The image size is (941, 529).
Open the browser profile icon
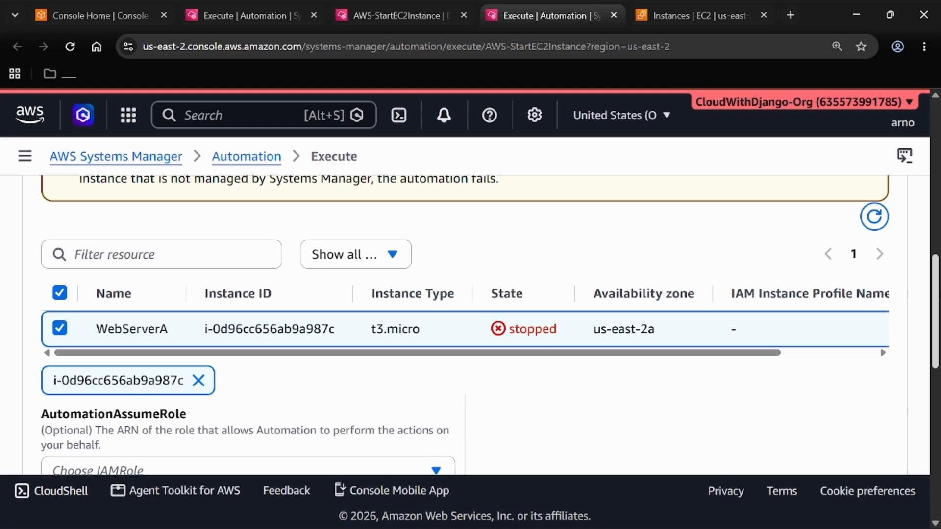point(897,47)
